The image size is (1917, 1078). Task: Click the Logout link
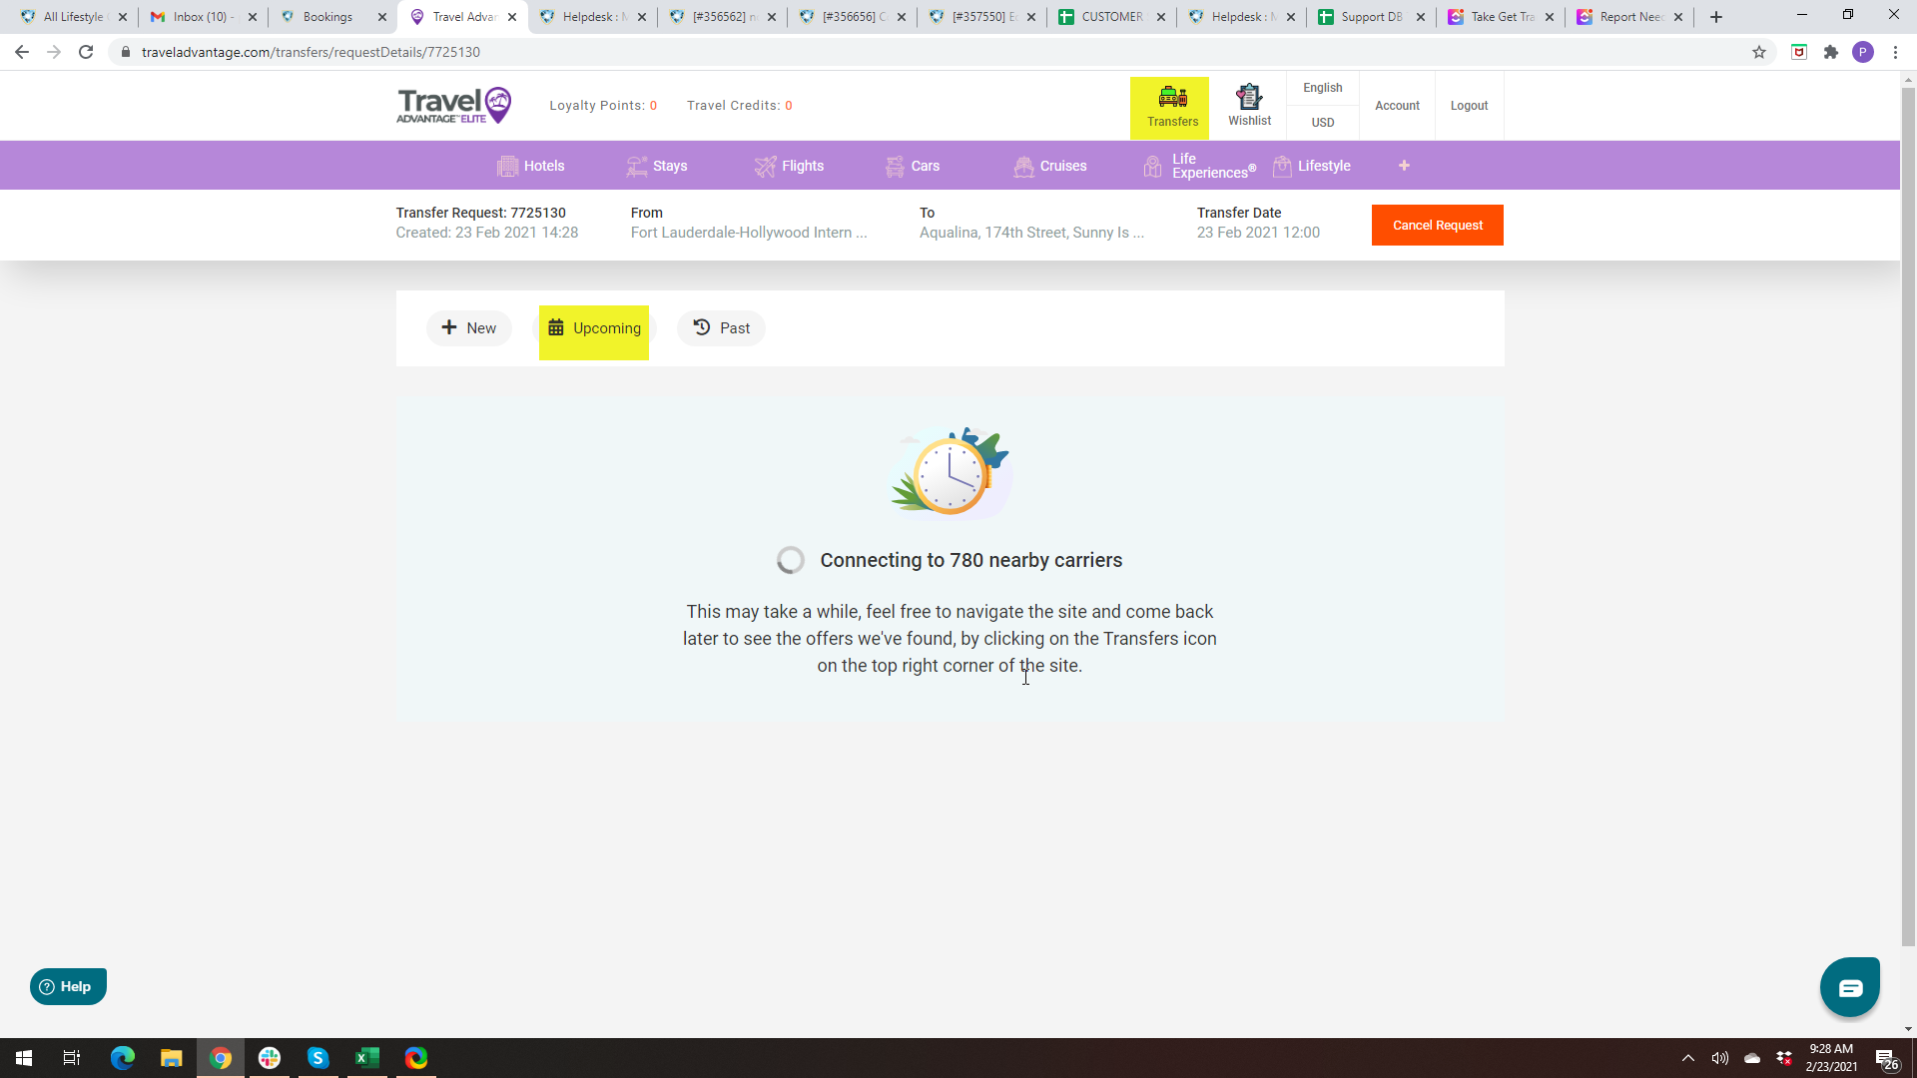pos(1469,106)
